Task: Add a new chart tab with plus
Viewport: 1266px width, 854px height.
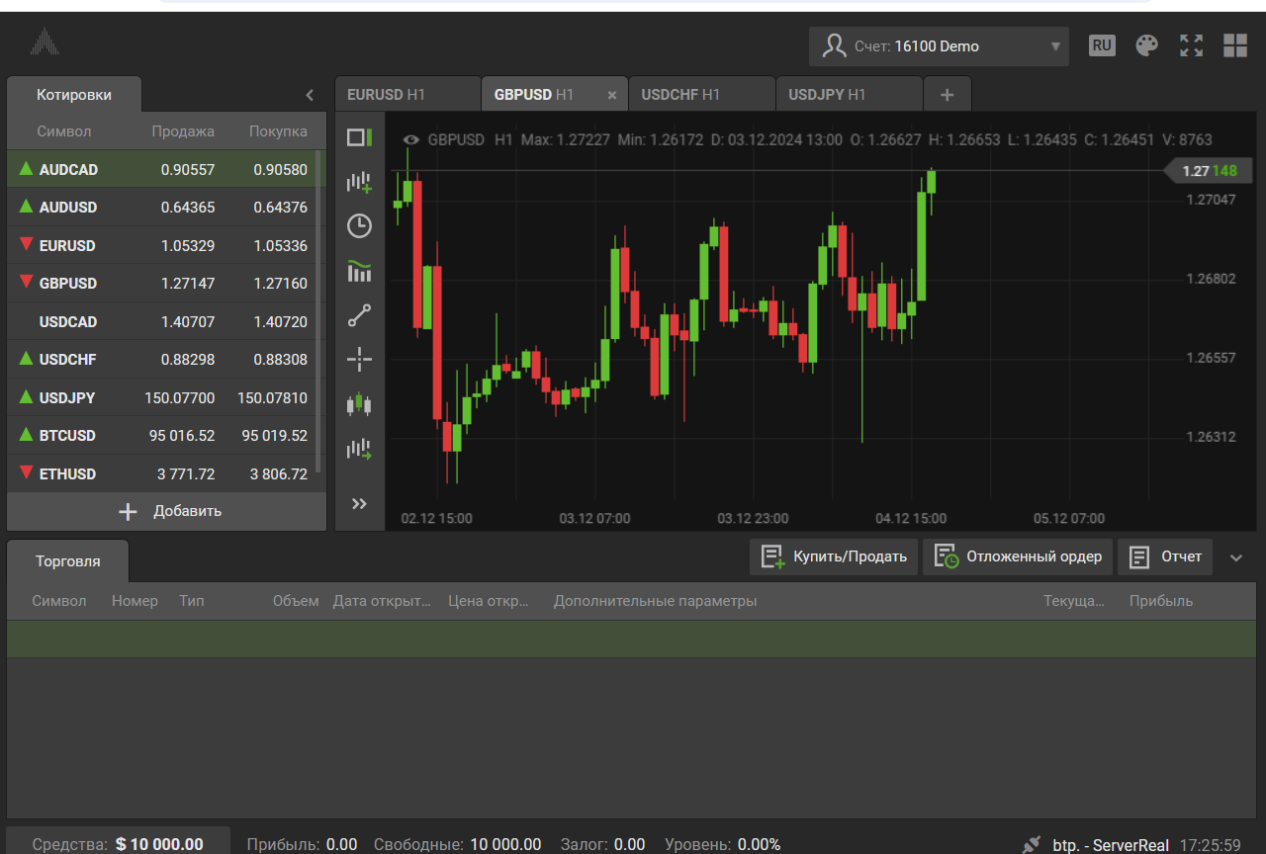Action: pyautogui.click(x=948, y=95)
